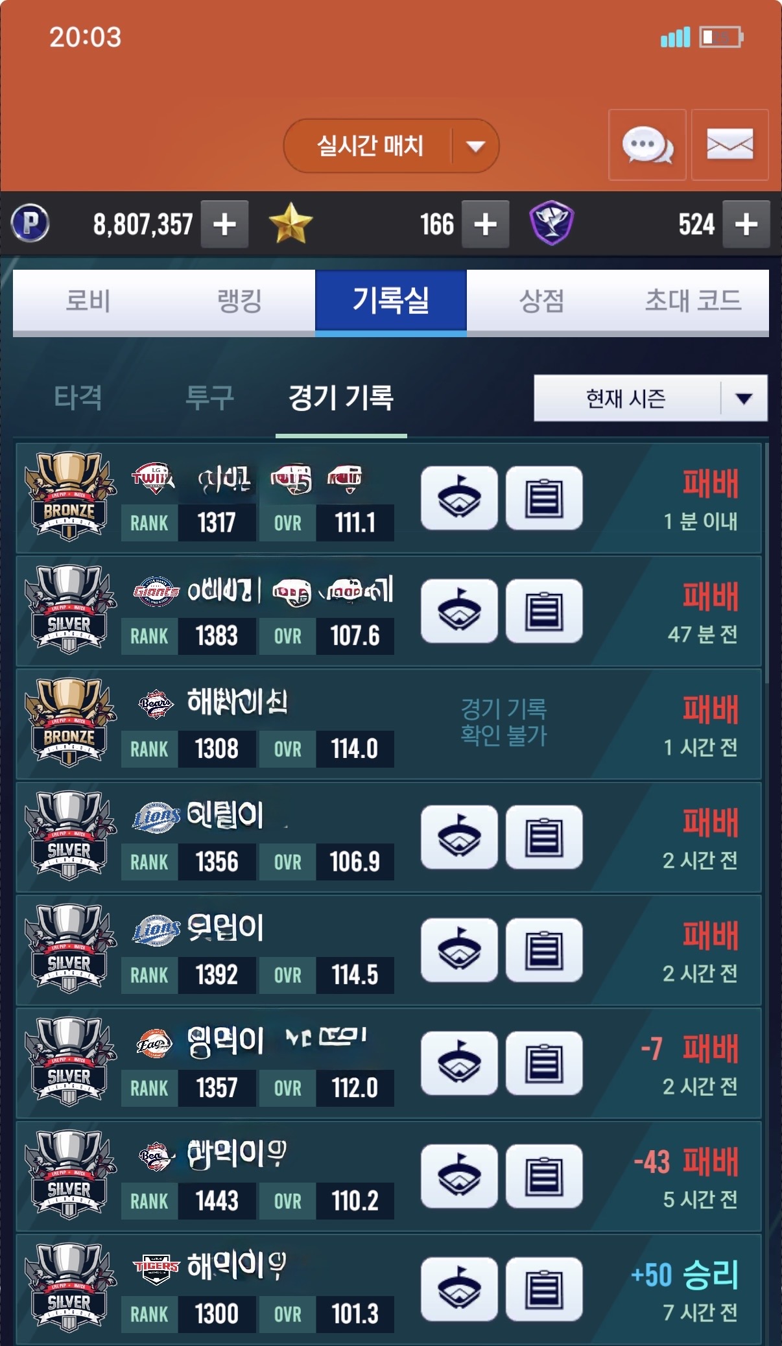Image resolution: width=782 pixels, height=1346 pixels.
Task: Open box score clipboard for RANK 1392 match
Action: click(x=544, y=950)
